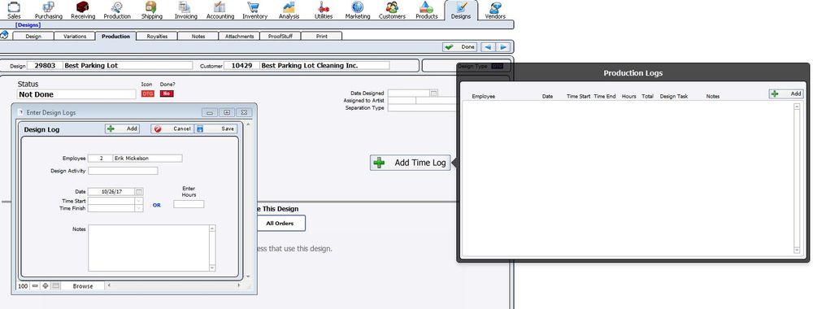Image resolution: width=813 pixels, height=309 pixels.
Task: Click the calendar icon beside Date field
Action: (139, 192)
